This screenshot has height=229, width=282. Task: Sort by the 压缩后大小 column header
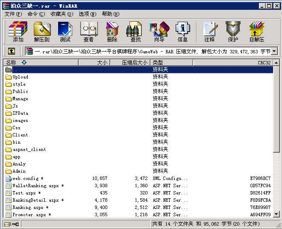point(130,62)
